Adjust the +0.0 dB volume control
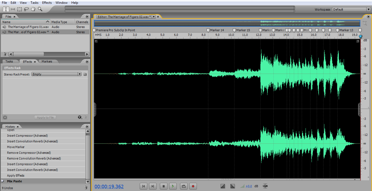The height and width of the screenshot is (191, 372). [248, 186]
